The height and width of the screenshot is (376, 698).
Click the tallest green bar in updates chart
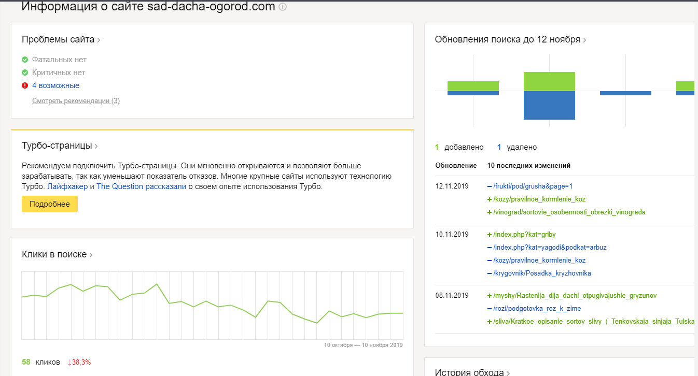tap(549, 81)
